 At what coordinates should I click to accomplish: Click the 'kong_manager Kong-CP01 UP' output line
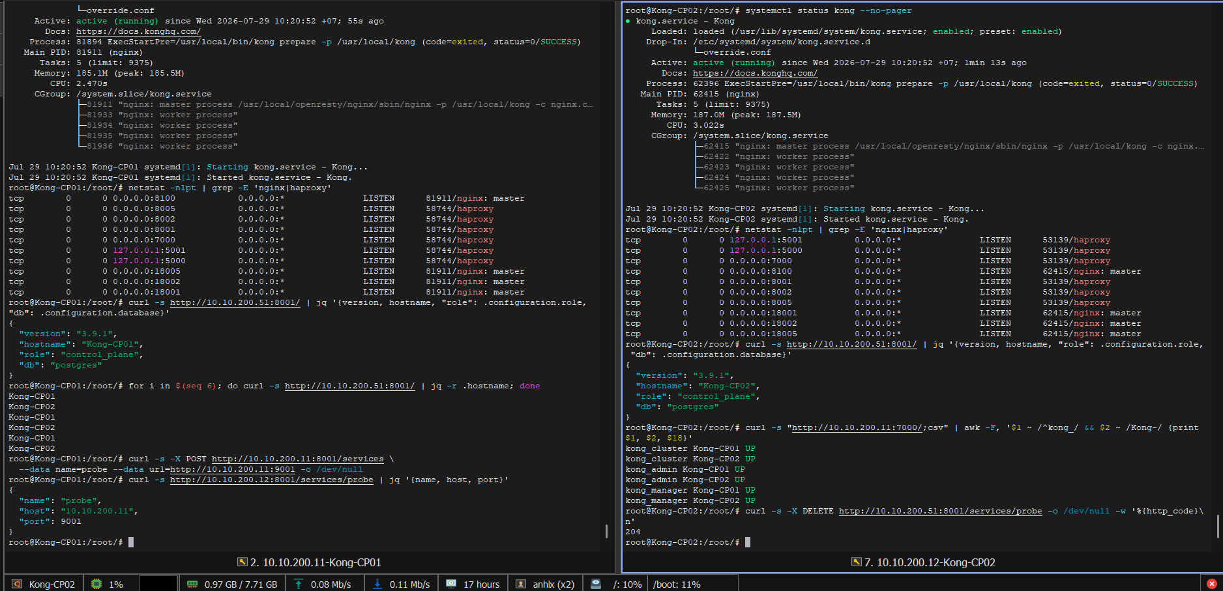click(690, 490)
